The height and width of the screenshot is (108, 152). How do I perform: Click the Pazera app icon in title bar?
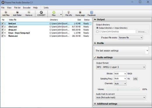pos(3,2)
